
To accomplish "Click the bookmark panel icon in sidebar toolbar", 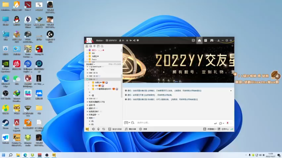I will click(98, 46).
